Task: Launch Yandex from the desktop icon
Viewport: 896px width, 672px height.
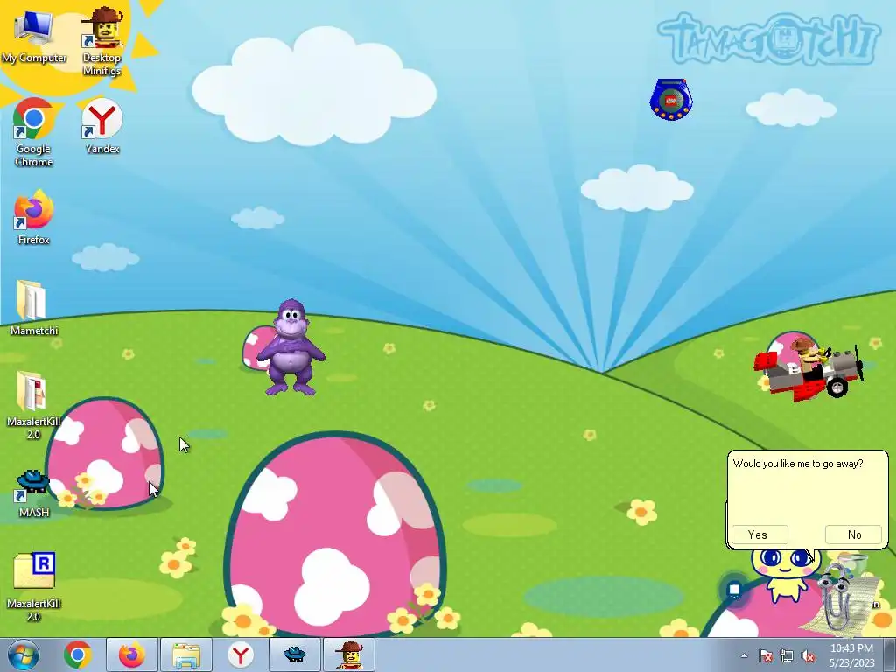Action: click(101, 126)
